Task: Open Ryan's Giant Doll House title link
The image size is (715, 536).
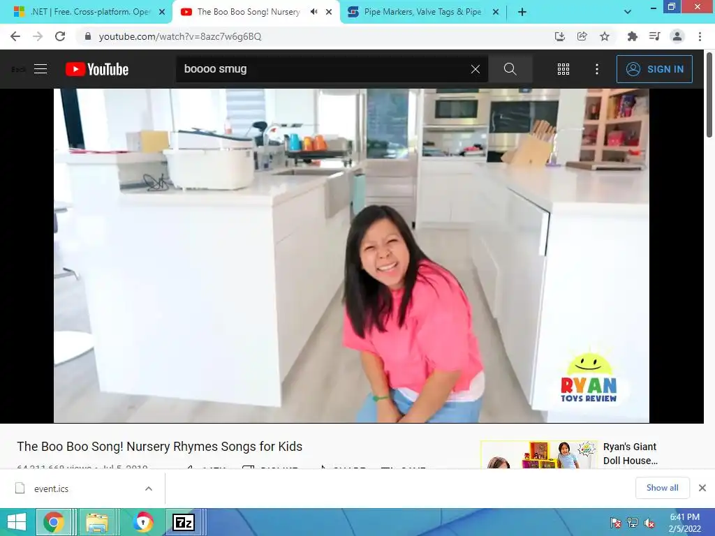Action: (631, 454)
